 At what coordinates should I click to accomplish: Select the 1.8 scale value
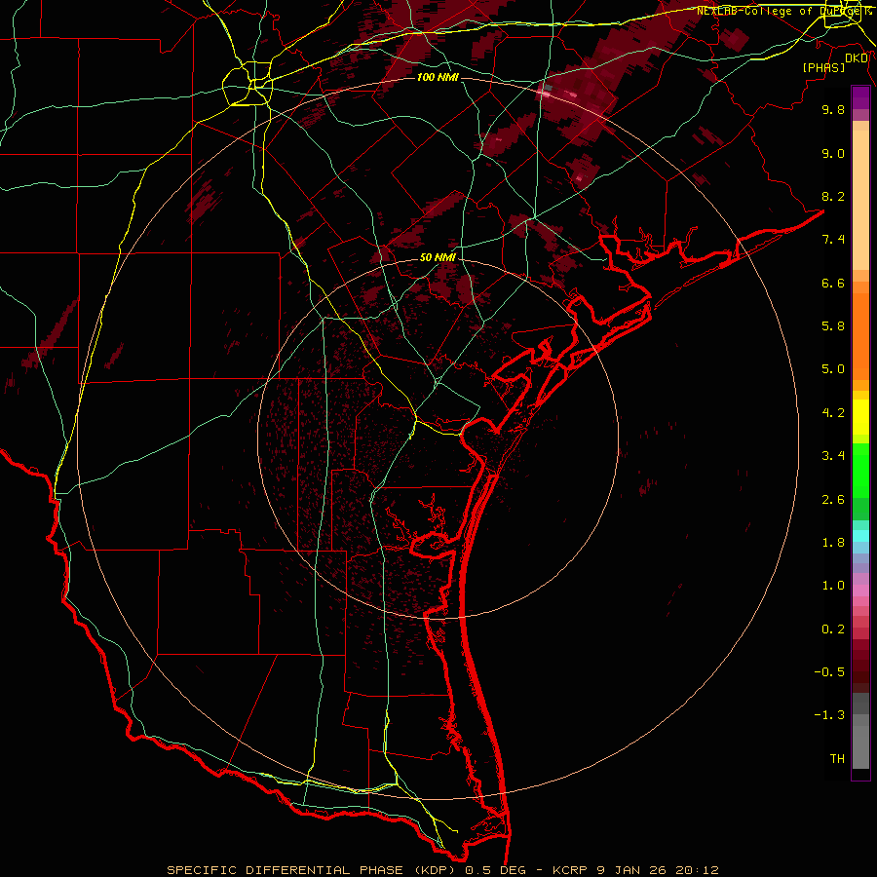point(833,543)
